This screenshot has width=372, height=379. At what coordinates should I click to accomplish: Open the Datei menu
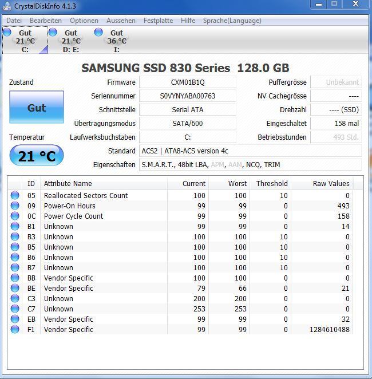pyautogui.click(x=14, y=21)
